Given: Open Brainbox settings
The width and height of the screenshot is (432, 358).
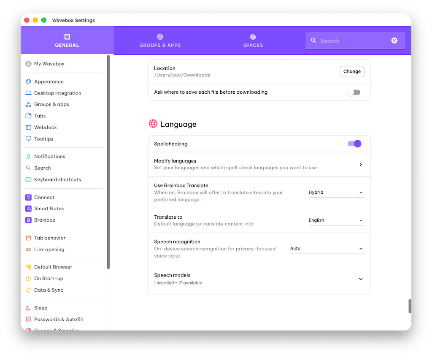Looking at the screenshot, I should click(x=46, y=220).
